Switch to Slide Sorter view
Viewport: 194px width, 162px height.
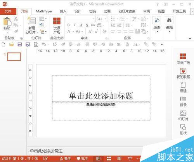coord(109,159)
